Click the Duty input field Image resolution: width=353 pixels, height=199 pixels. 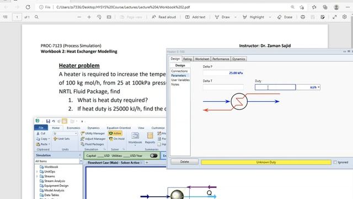point(275,87)
